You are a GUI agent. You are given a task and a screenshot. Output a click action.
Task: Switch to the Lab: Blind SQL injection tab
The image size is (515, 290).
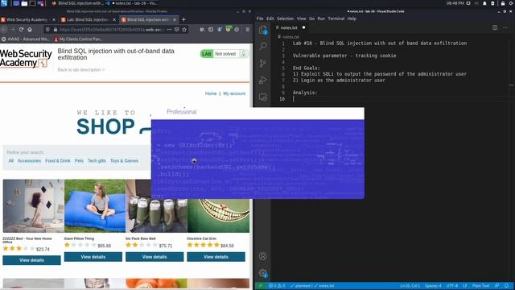tap(88, 19)
